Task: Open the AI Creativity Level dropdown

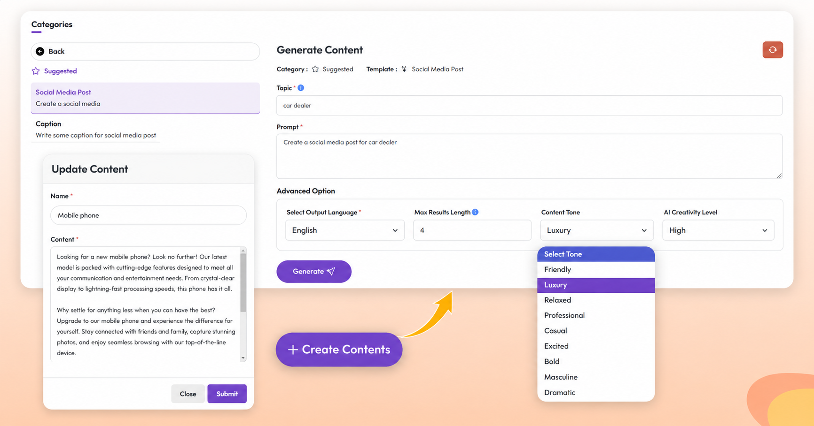Action: pos(718,230)
